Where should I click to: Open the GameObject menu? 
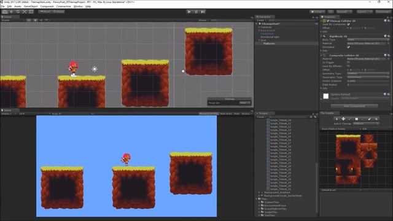(x=31, y=6)
